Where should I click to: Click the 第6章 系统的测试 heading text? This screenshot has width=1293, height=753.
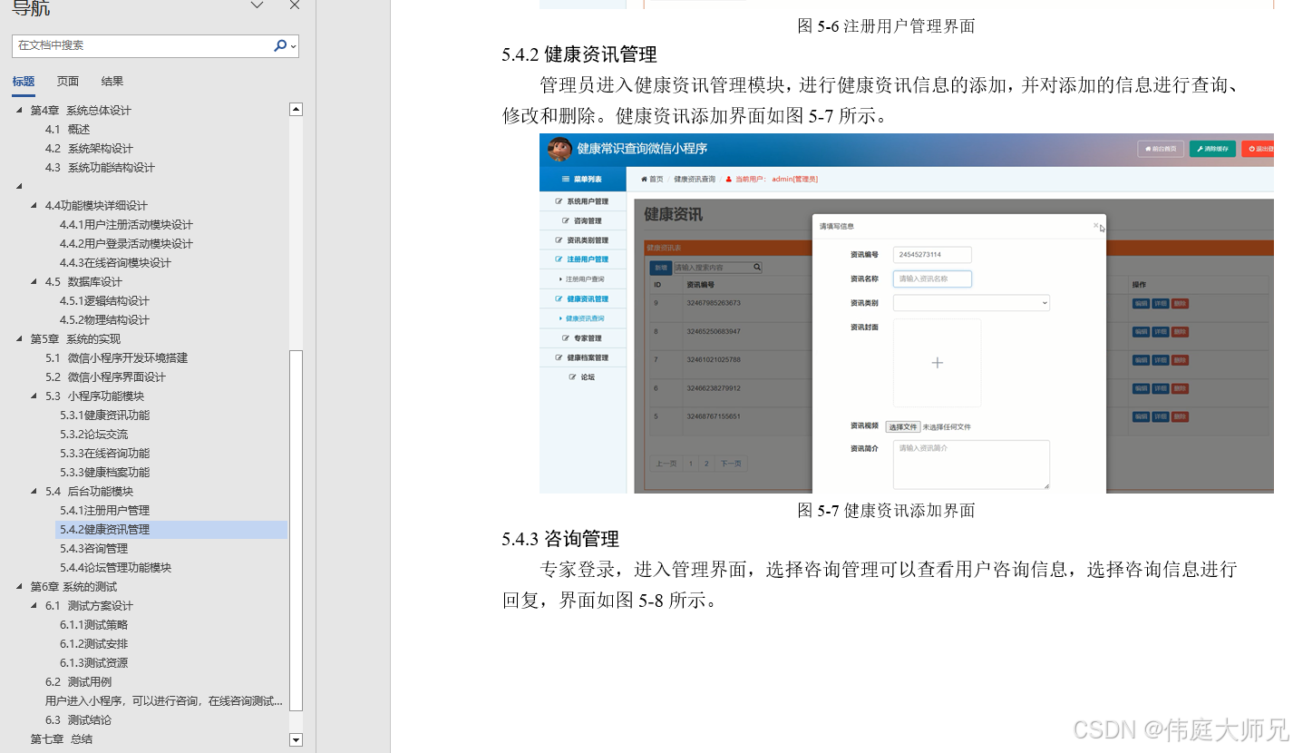click(73, 587)
